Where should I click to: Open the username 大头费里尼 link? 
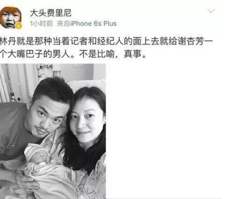point(50,13)
